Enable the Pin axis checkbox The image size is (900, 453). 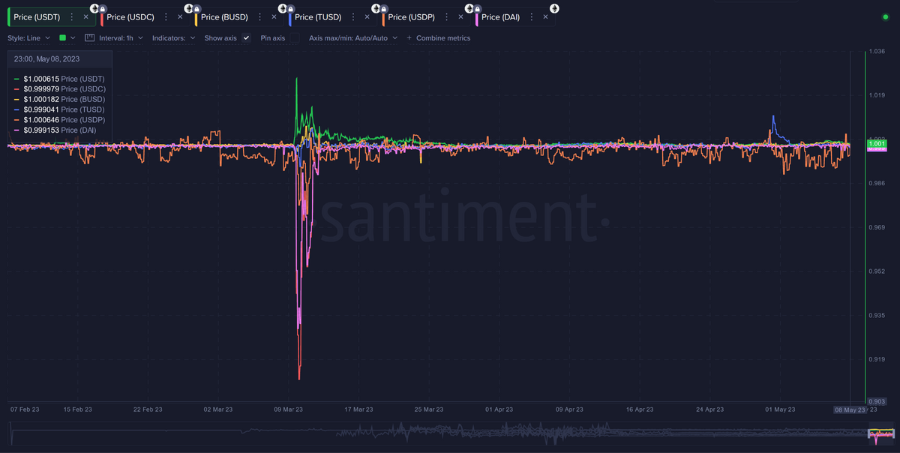295,37
